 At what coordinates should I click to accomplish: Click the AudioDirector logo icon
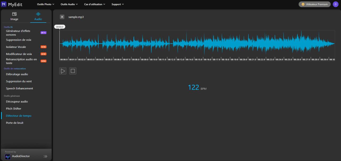8,157
